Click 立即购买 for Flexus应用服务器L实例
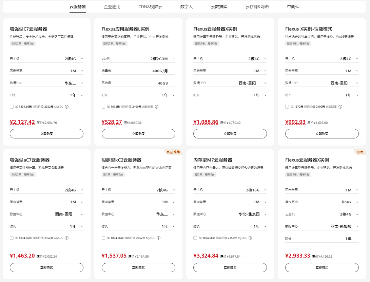370x282 pixels. point(138,134)
